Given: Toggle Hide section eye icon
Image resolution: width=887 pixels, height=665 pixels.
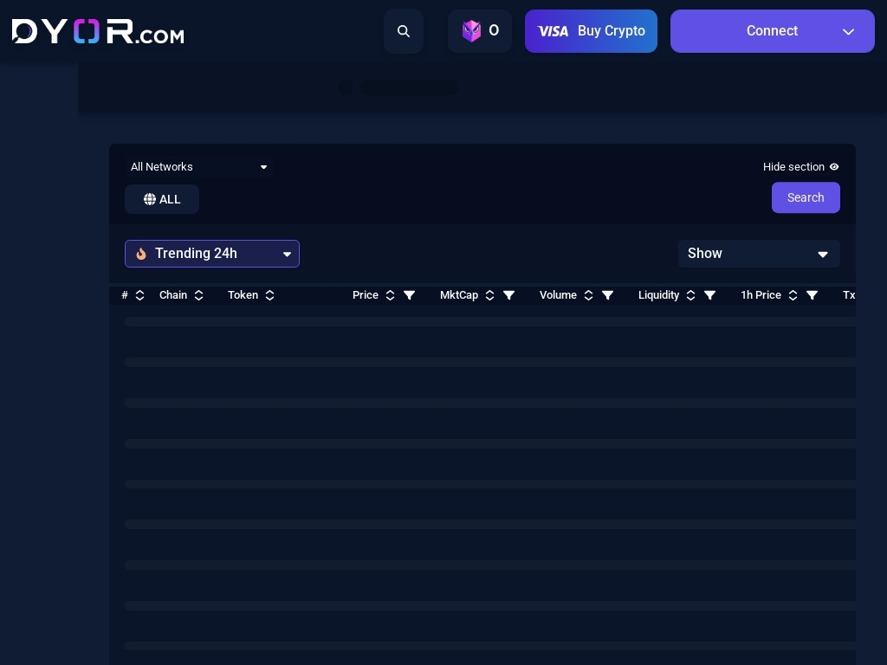Looking at the screenshot, I should coord(834,167).
